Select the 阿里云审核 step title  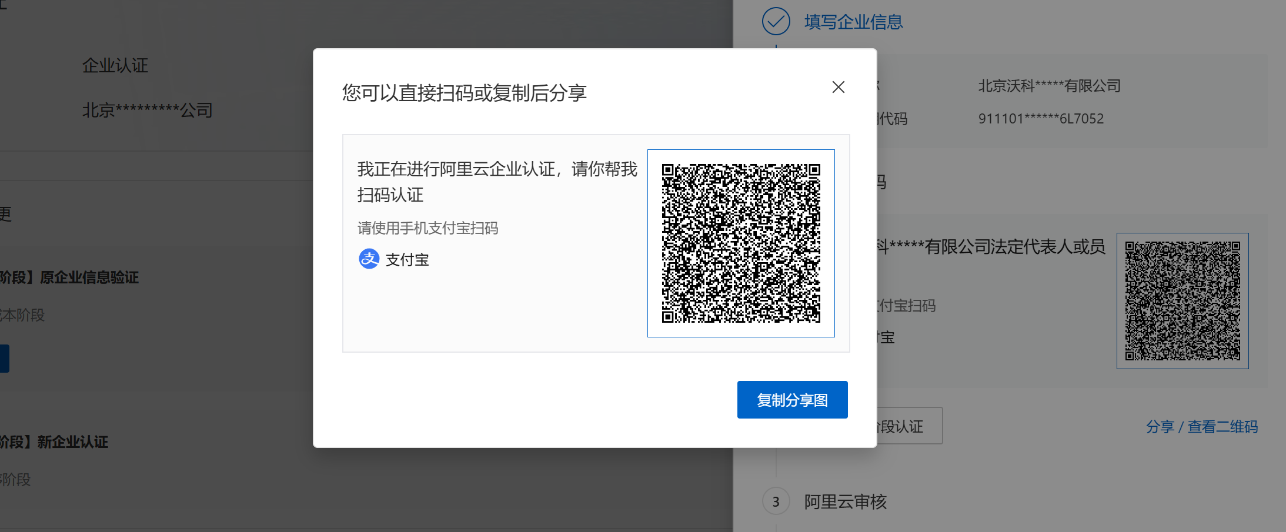coord(845,501)
